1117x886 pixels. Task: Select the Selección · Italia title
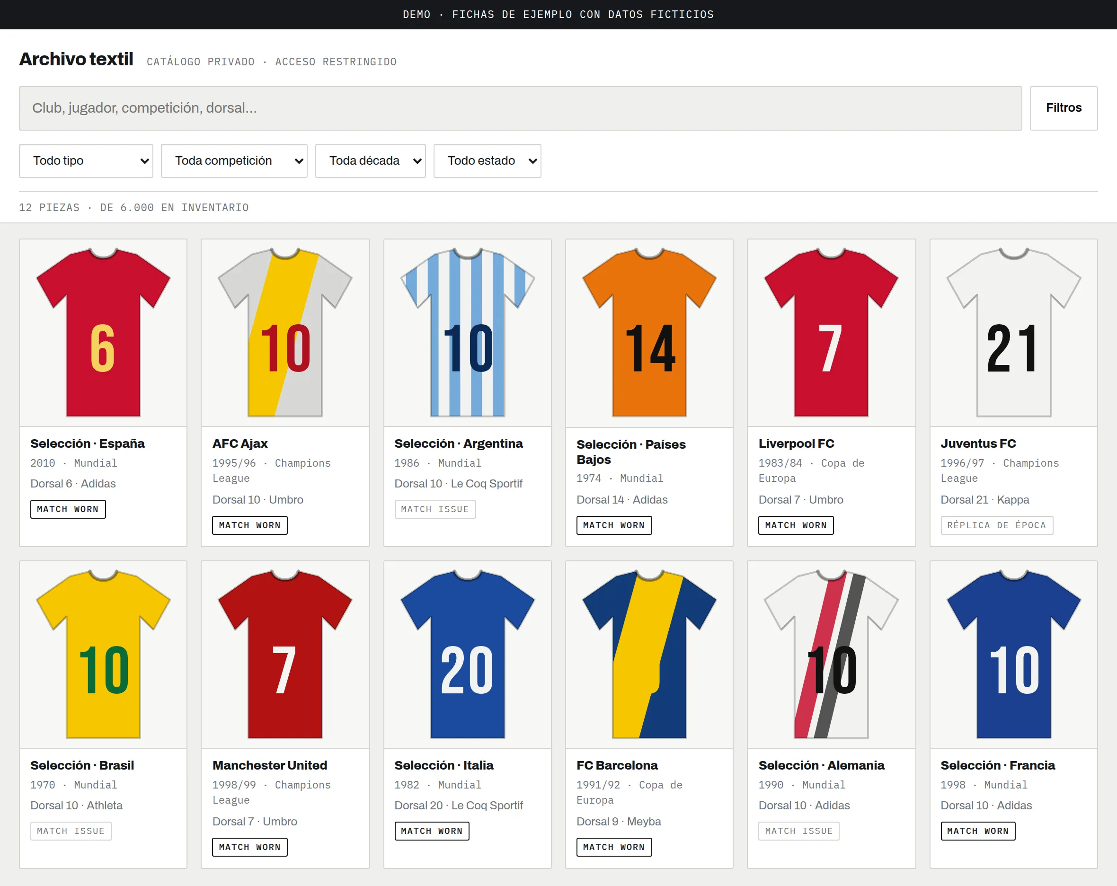(444, 765)
